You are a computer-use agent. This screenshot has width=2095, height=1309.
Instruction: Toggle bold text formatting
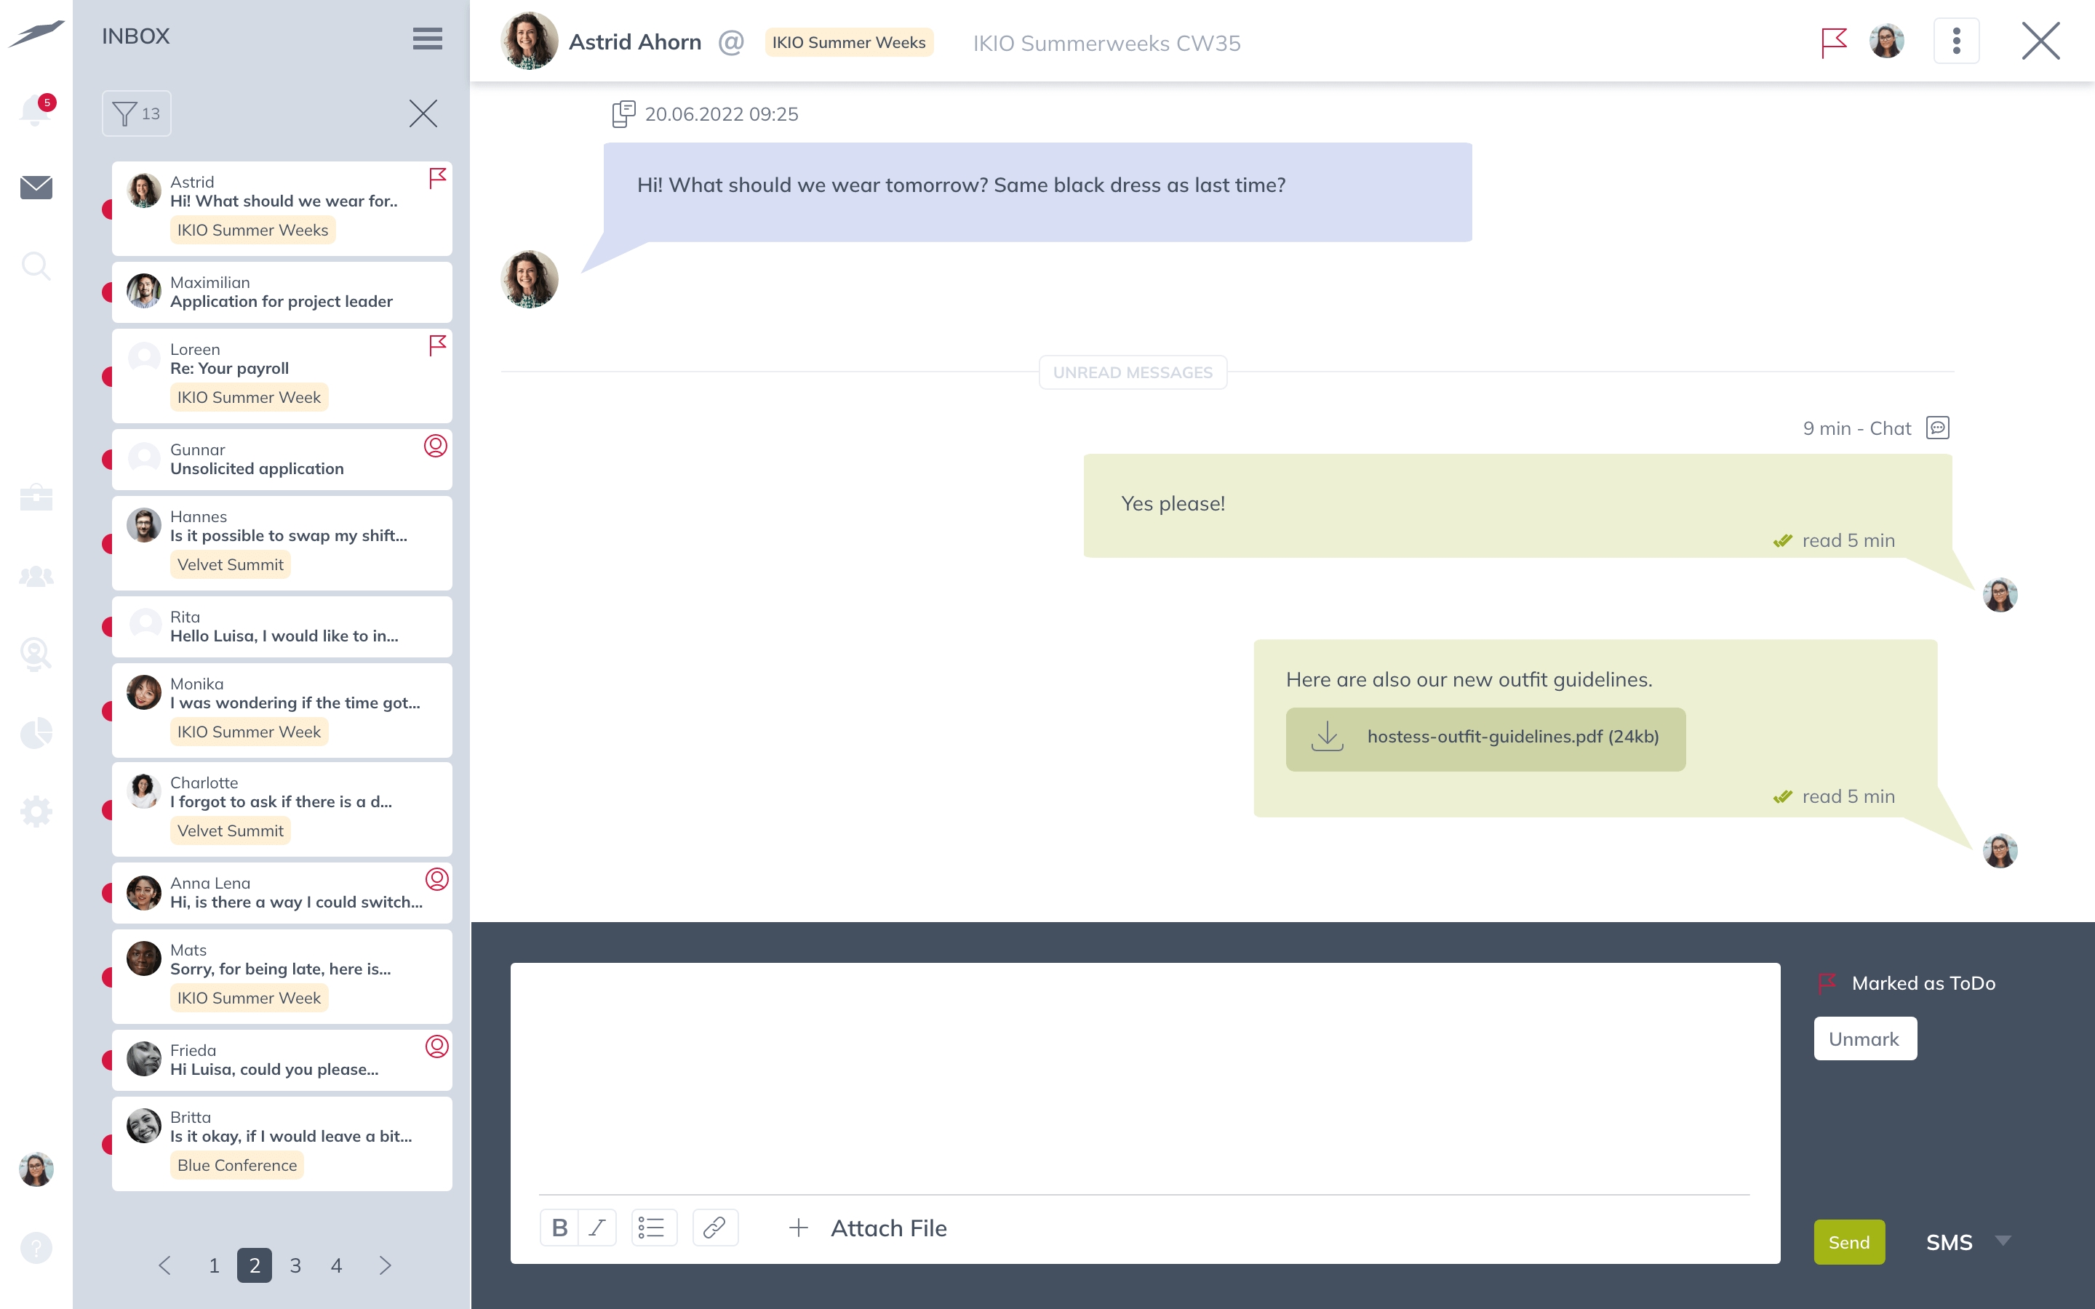[x=559, y=1228]
